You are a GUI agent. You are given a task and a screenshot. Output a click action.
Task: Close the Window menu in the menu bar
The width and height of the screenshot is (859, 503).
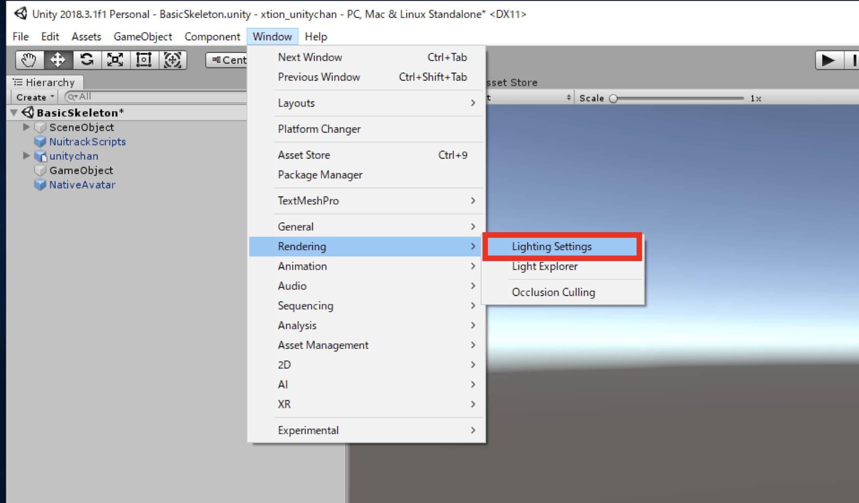pos(272,37)
